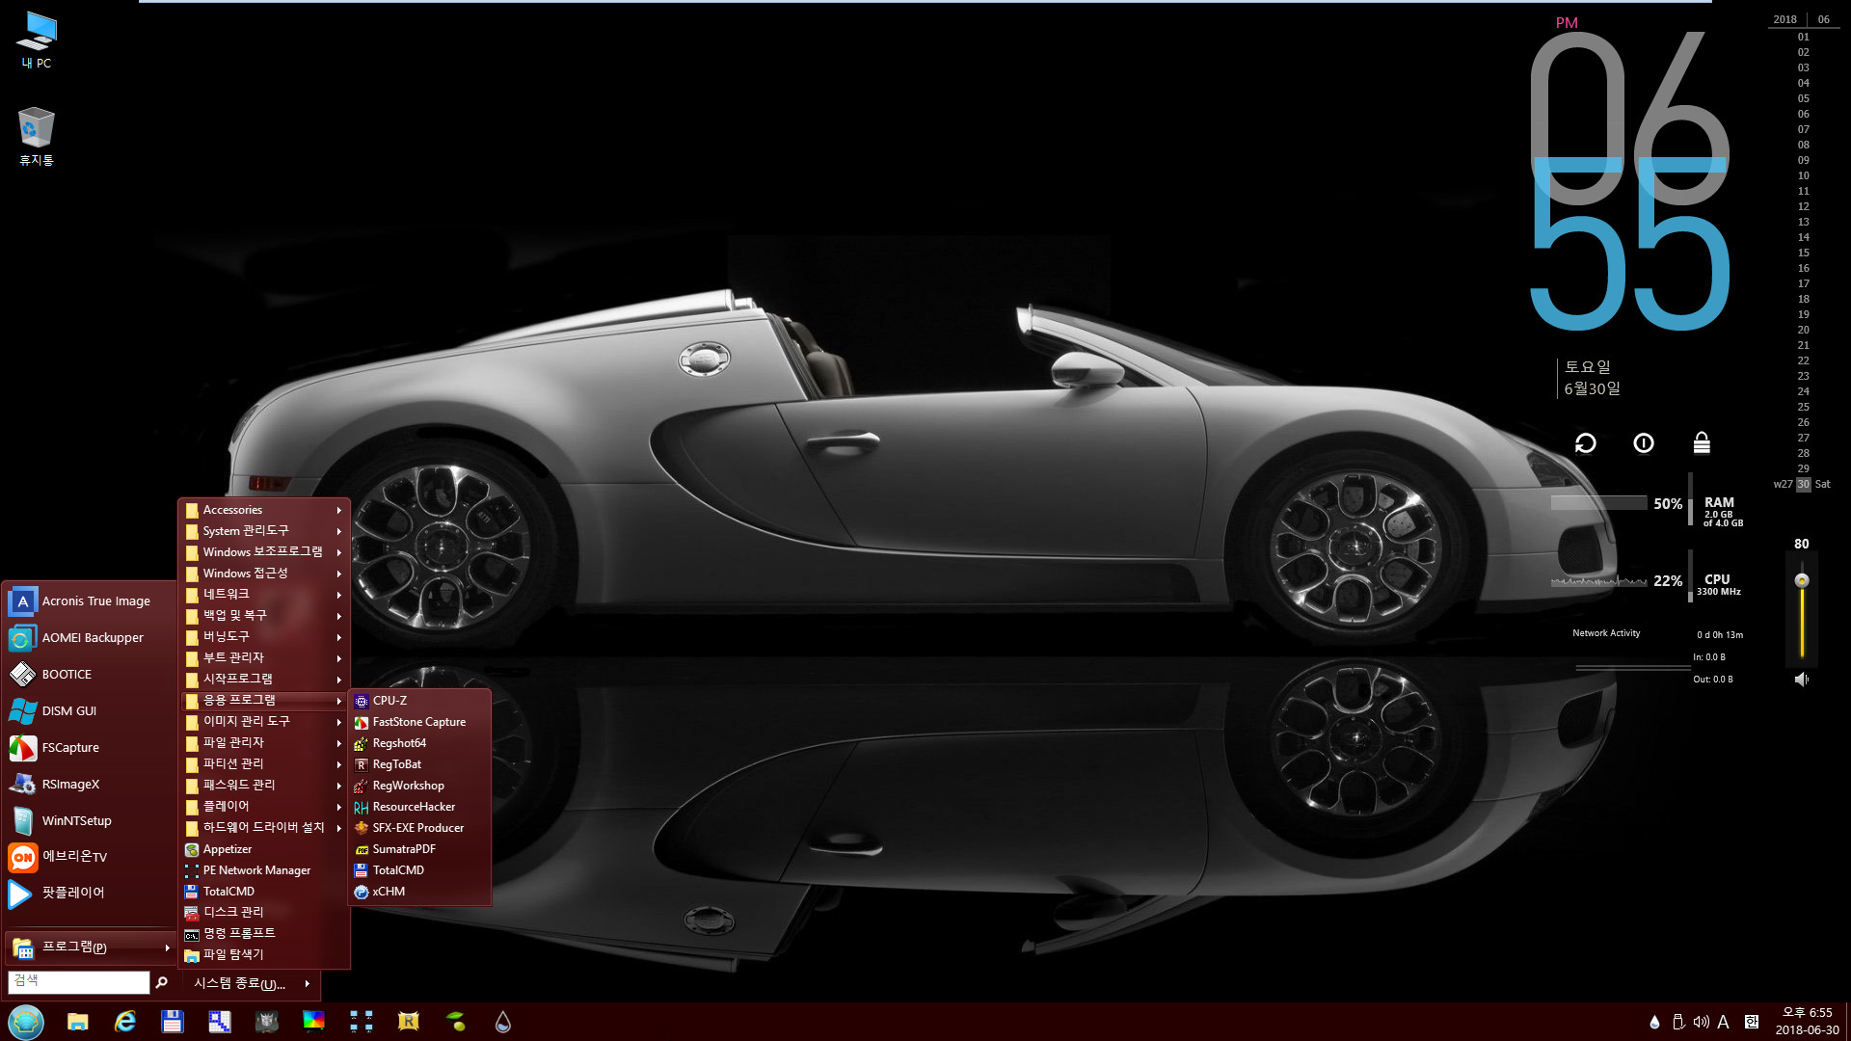
Task: Open FSCapture in start menu
Action: point(90,747)
